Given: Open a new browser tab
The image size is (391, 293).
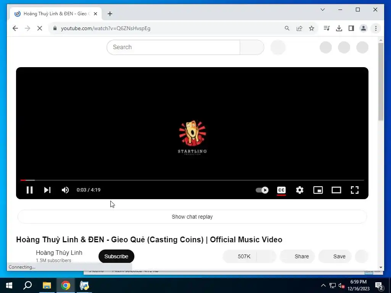Looking at the screenshot, I should (110, 14).
